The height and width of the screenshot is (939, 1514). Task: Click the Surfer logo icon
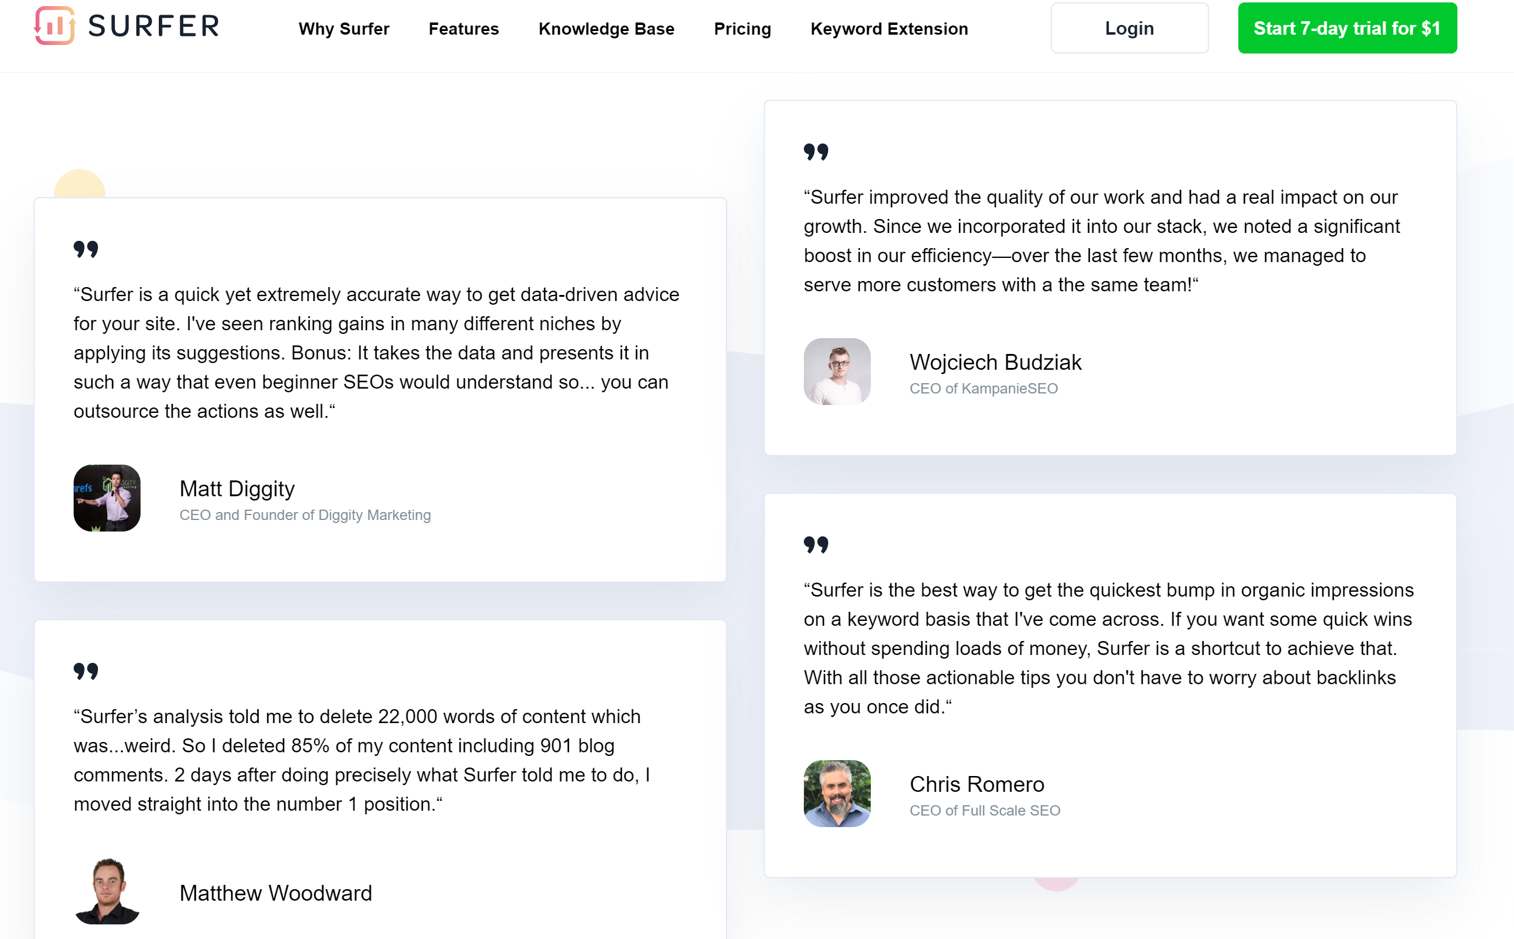pyautogui.click(x=55, y=27)
